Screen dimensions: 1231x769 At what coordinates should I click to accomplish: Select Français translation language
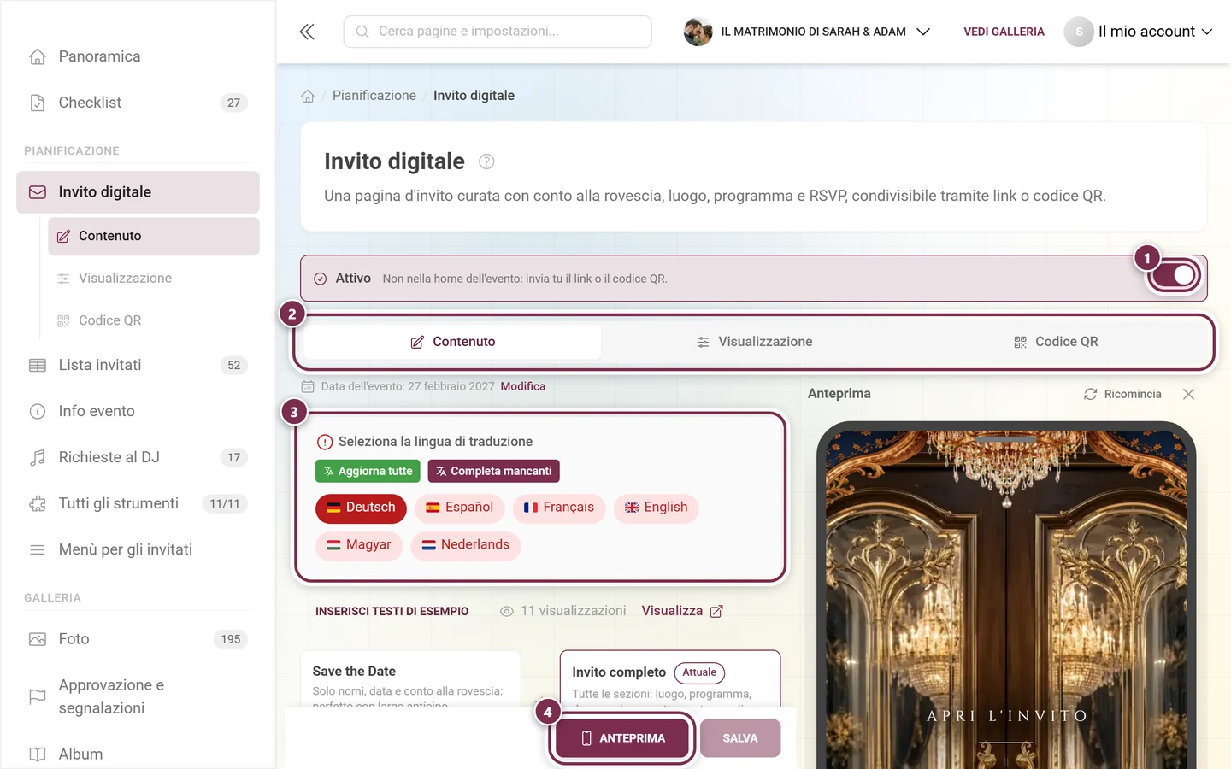click(559, 508)
